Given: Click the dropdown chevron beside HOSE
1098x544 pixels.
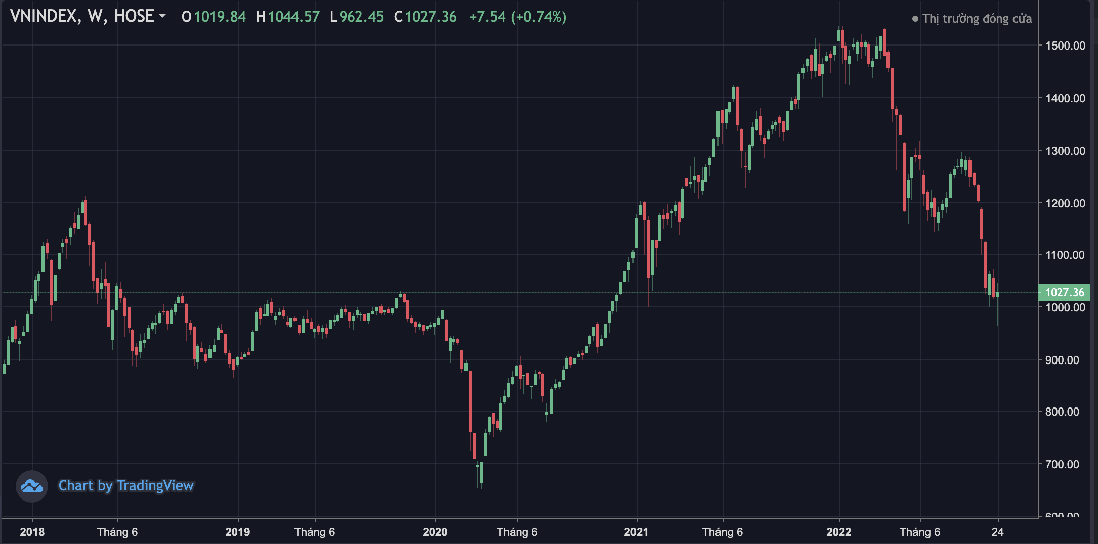Looking at the screenshot, I should point(163,17).
